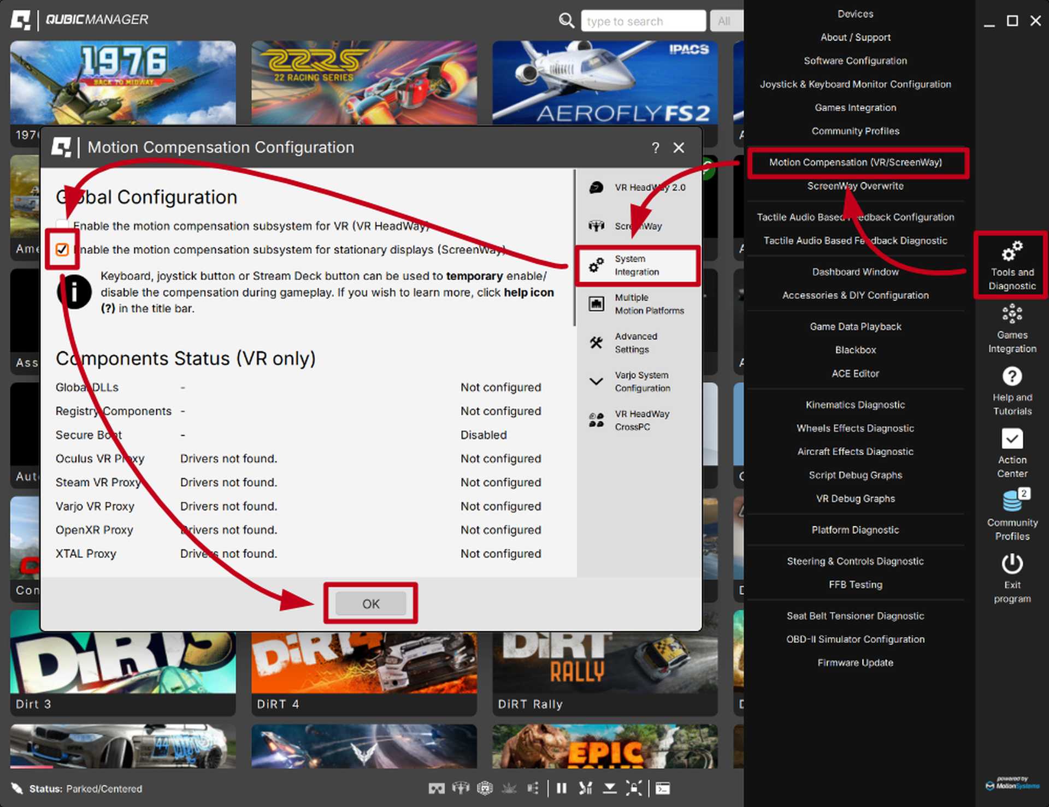Open Kinematics Diagnostic entry

pos(855,405)
